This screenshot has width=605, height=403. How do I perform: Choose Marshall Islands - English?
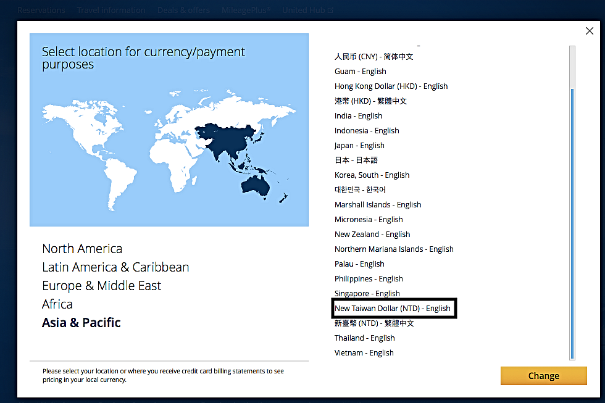coord(378,205)
